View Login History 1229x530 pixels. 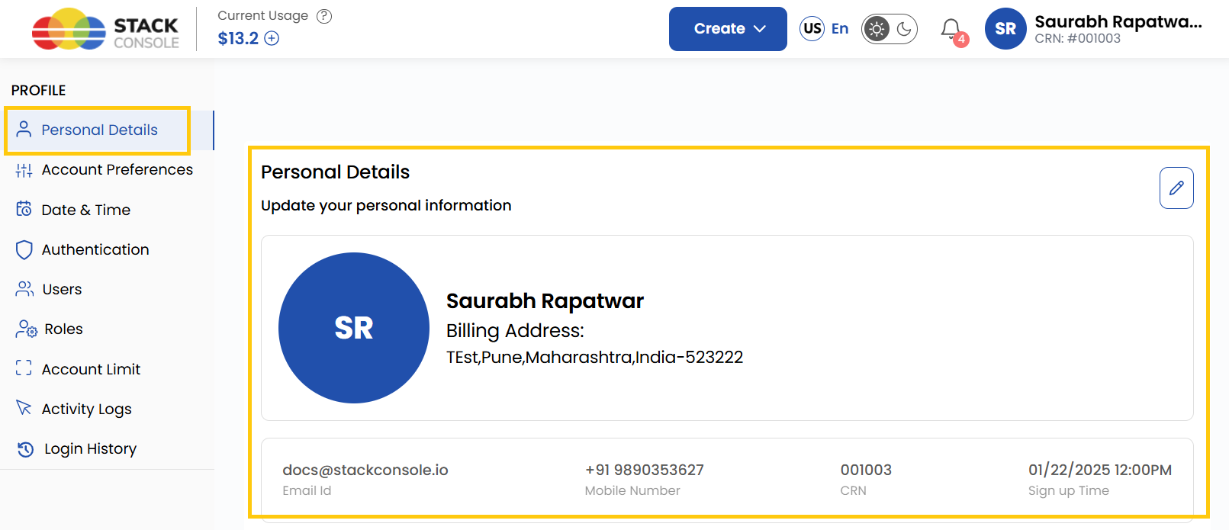tap(89, 448)
